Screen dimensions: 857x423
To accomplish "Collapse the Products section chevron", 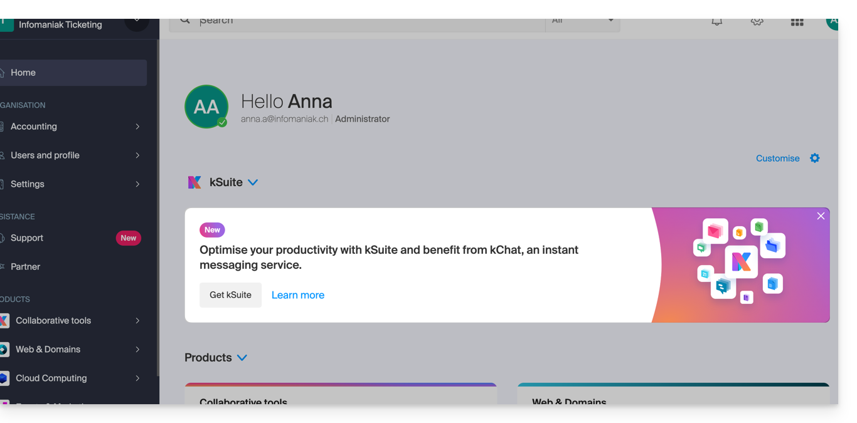I will pyautogui.click(x=242, y=358).
